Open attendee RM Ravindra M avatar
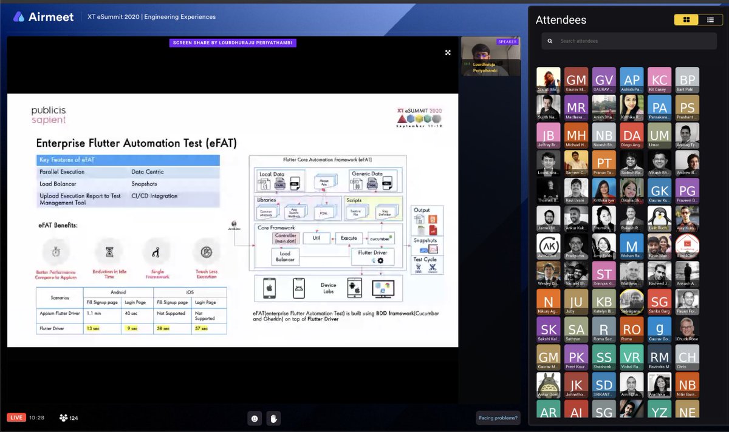This screenshot has width=729, height=432. click(659, 358)
